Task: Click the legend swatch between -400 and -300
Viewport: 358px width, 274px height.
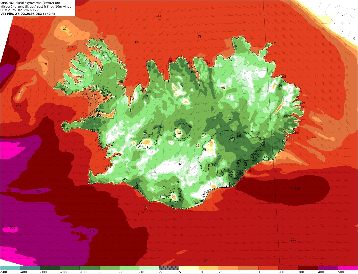Action: click(x=30, y=268)
